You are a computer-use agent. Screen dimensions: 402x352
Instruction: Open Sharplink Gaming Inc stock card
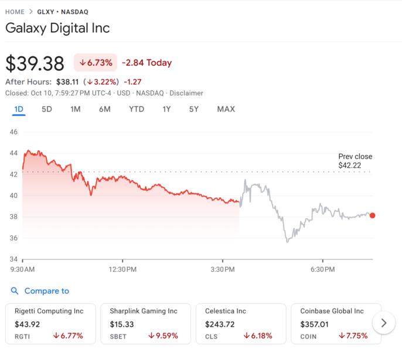(x=145, y=323)
